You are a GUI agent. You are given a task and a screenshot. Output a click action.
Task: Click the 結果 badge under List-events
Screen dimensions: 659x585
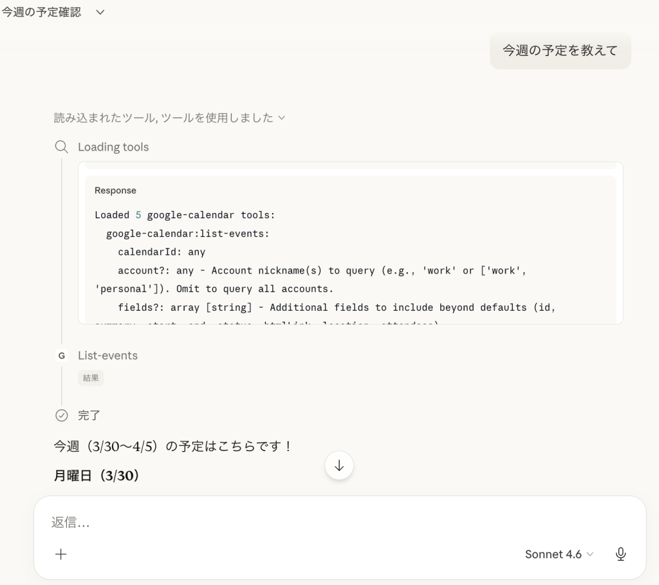[91, 378]
